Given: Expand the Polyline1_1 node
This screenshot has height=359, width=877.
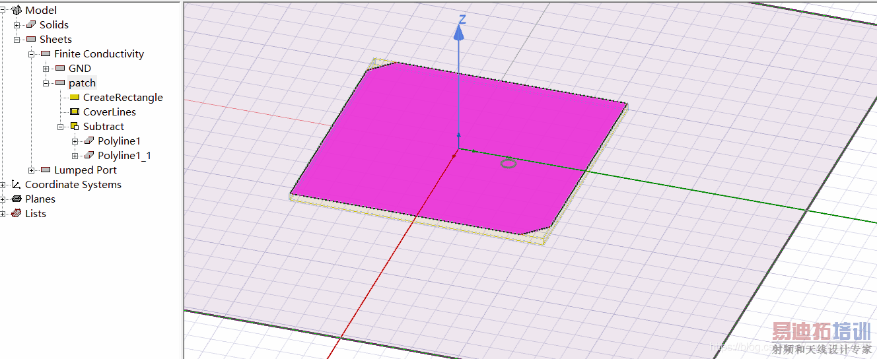Looking at the screenshot, I should click(75, 156).
